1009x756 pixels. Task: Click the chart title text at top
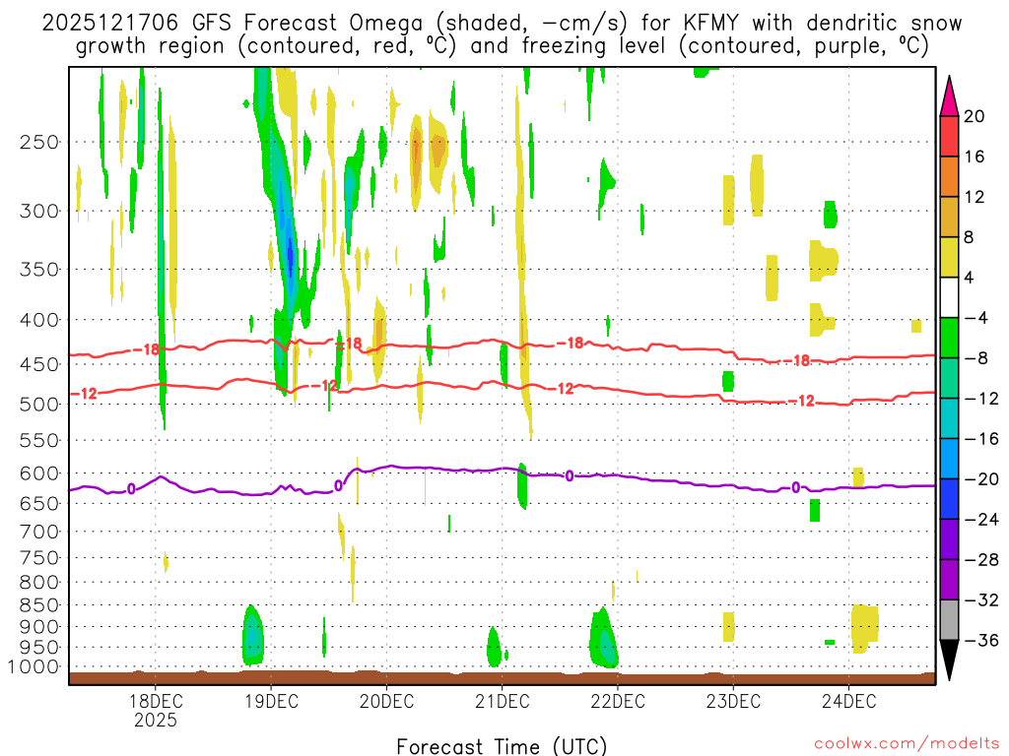[502, 34]
